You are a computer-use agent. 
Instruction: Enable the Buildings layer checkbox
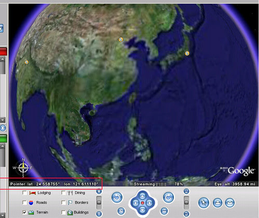pyautogui.click(x=63, y=212)
